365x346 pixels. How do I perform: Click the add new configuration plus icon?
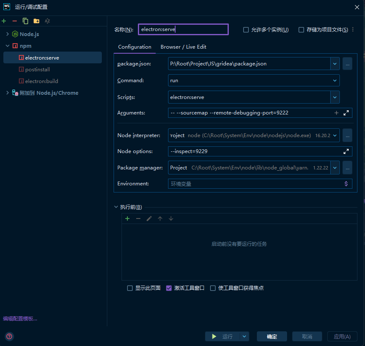click(4, 21)
